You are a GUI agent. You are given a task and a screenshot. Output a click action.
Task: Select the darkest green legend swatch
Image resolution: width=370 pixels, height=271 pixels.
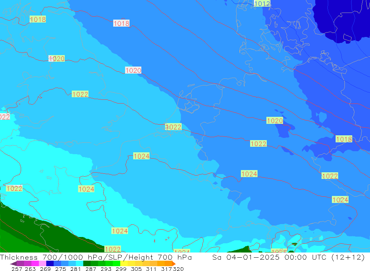tap(87, 264)
